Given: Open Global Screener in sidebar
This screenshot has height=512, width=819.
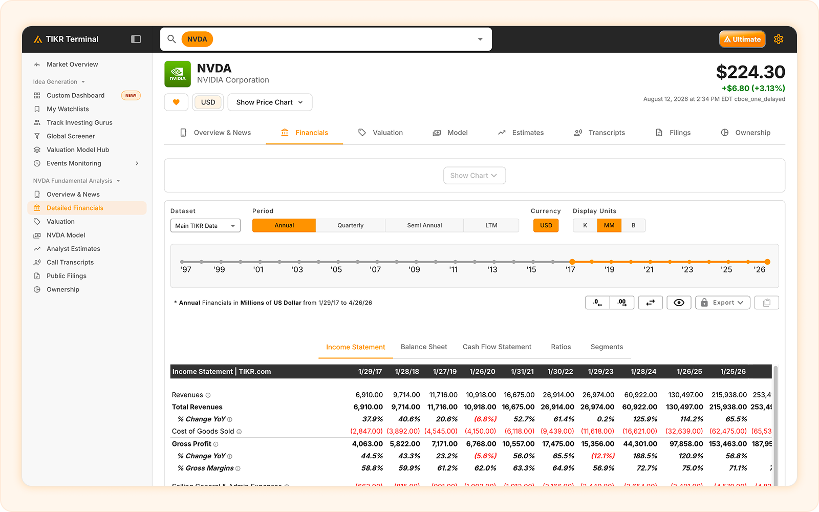Looking at the screenshot, I should point(71,136).
